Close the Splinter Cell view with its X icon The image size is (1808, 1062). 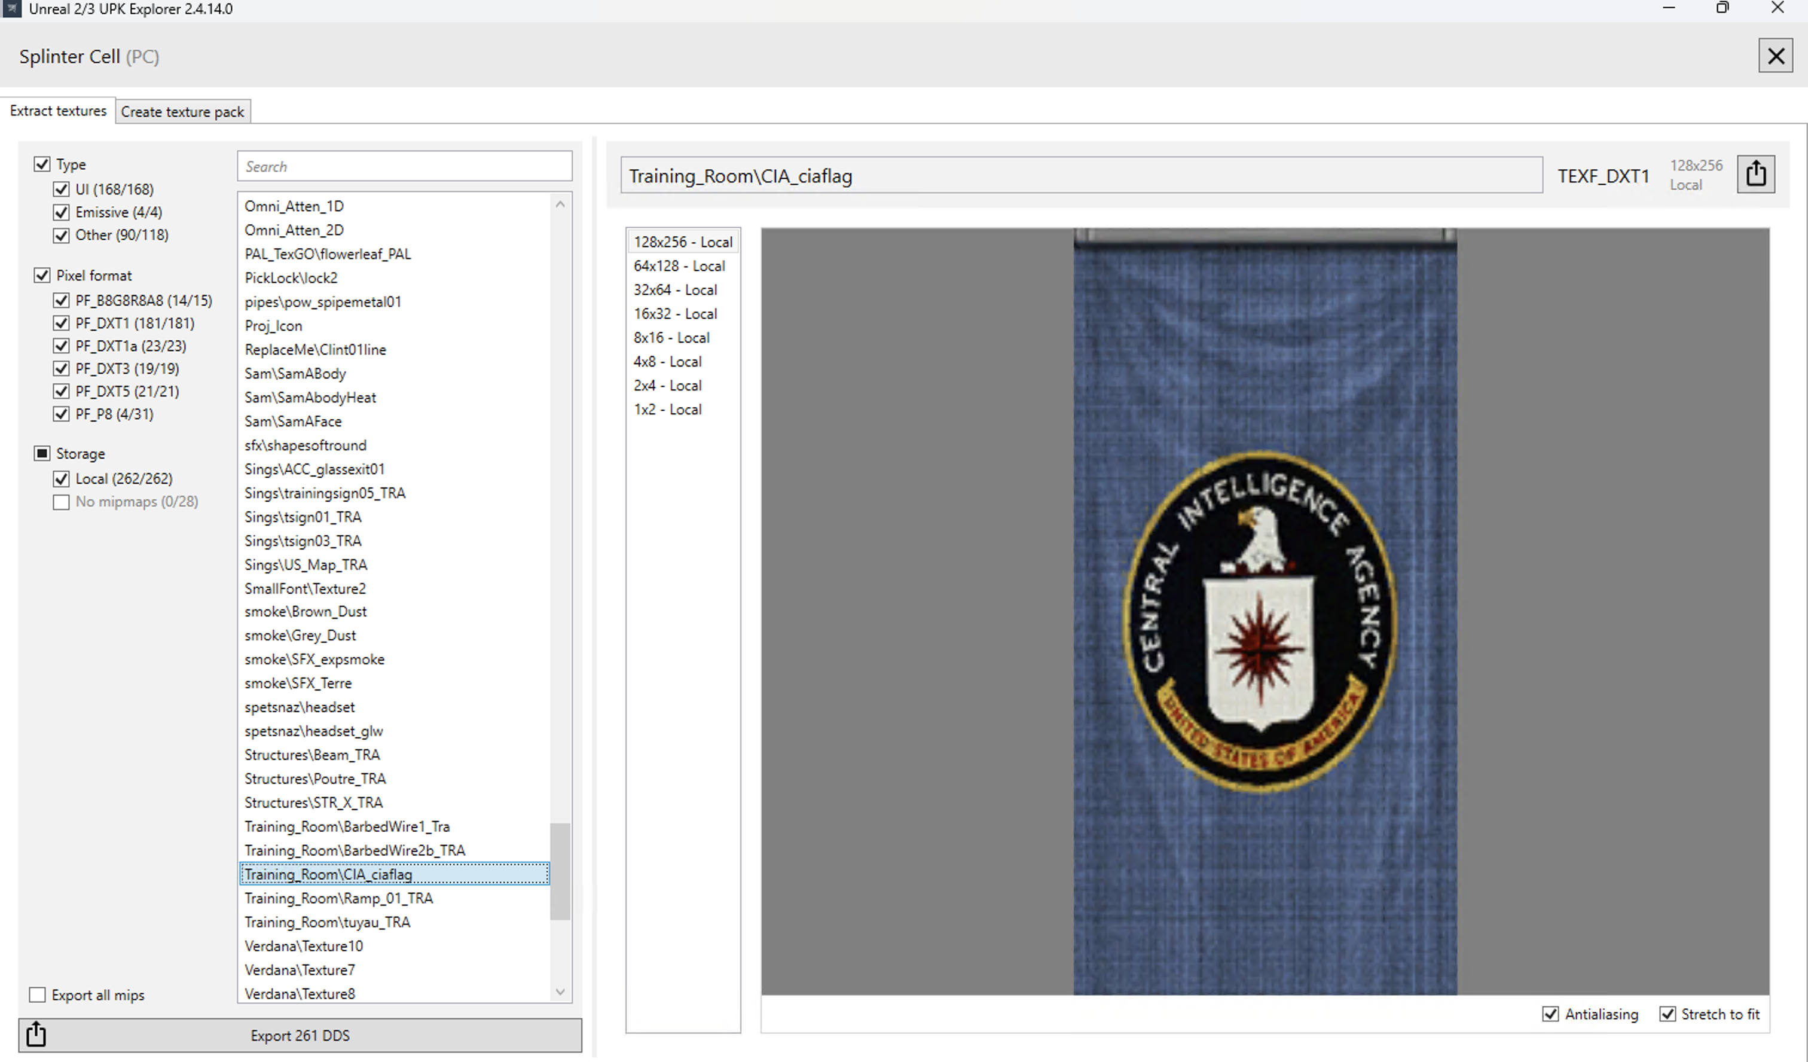1775,55
